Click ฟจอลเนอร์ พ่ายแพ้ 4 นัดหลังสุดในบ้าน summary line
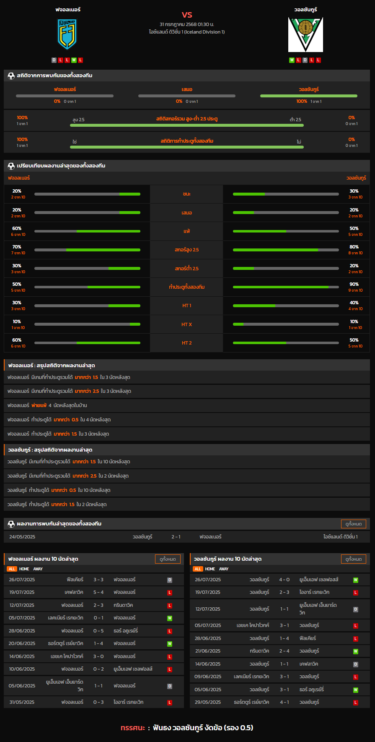This screenshot has width=375, height=742. click(x=187, y=405)
